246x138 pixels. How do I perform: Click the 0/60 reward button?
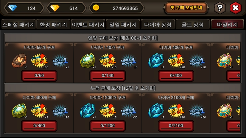(39, 76)
